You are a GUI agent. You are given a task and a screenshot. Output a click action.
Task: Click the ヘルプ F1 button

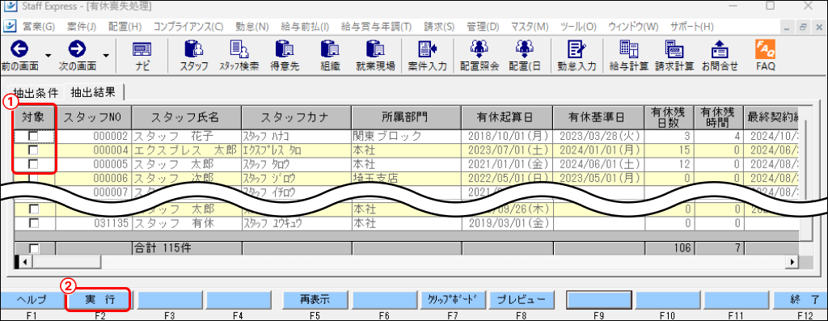click(x=32, y=299)
